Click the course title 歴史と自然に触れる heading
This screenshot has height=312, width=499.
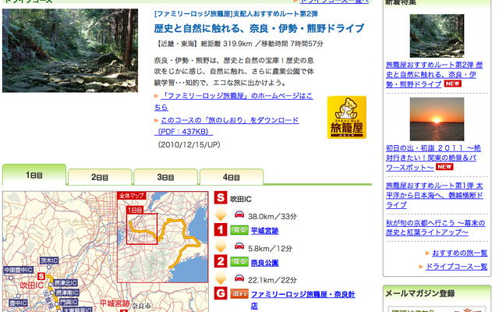(x=259, y=29)
